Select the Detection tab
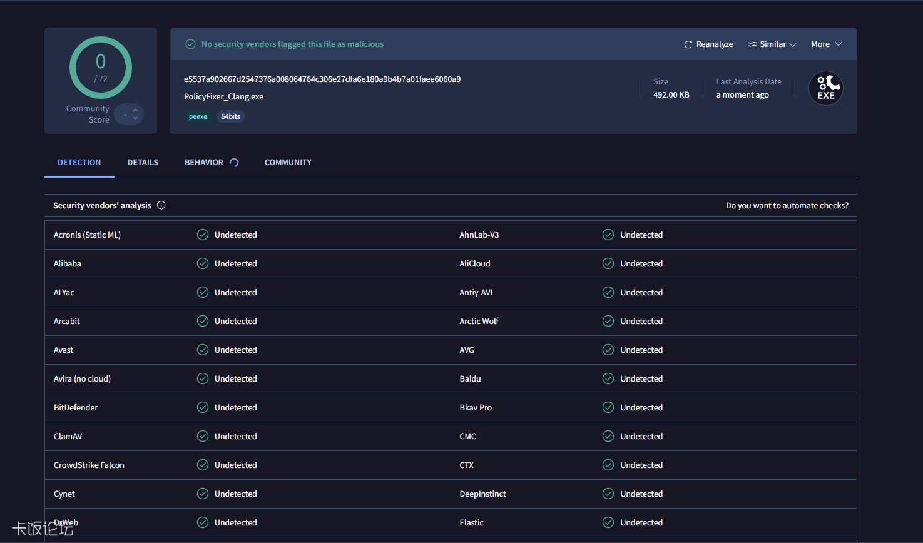This screenshot has width=923, height=543. 79,163
